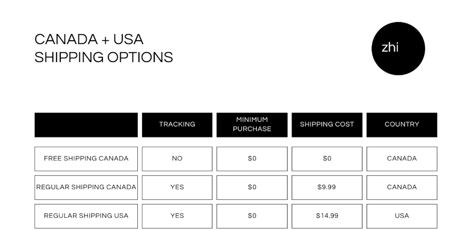Click YES tracking cell for Regular Shipping Canada
The height and width of the screenshot is (231, 472).
click(x=177, y=187)
